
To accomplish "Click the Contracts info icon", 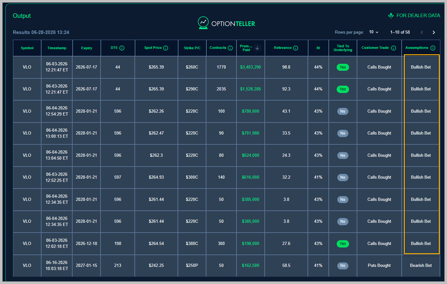I will 230,48.
